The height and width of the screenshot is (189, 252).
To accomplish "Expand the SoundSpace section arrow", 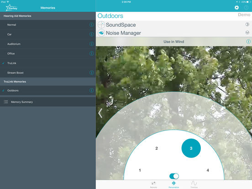I will 247,24.
